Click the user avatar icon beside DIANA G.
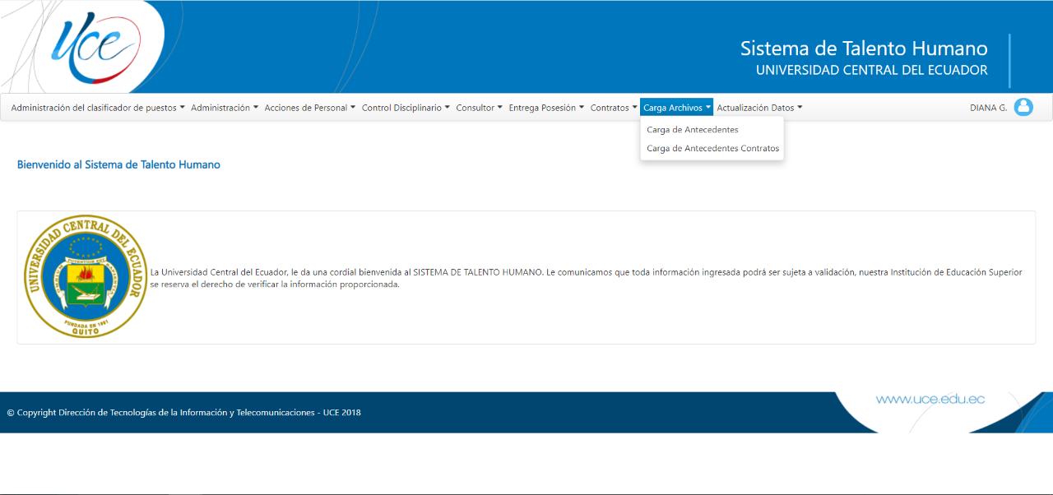Image resolution: width=1053 pixels, height=495 pixels. pos(1023,107)
